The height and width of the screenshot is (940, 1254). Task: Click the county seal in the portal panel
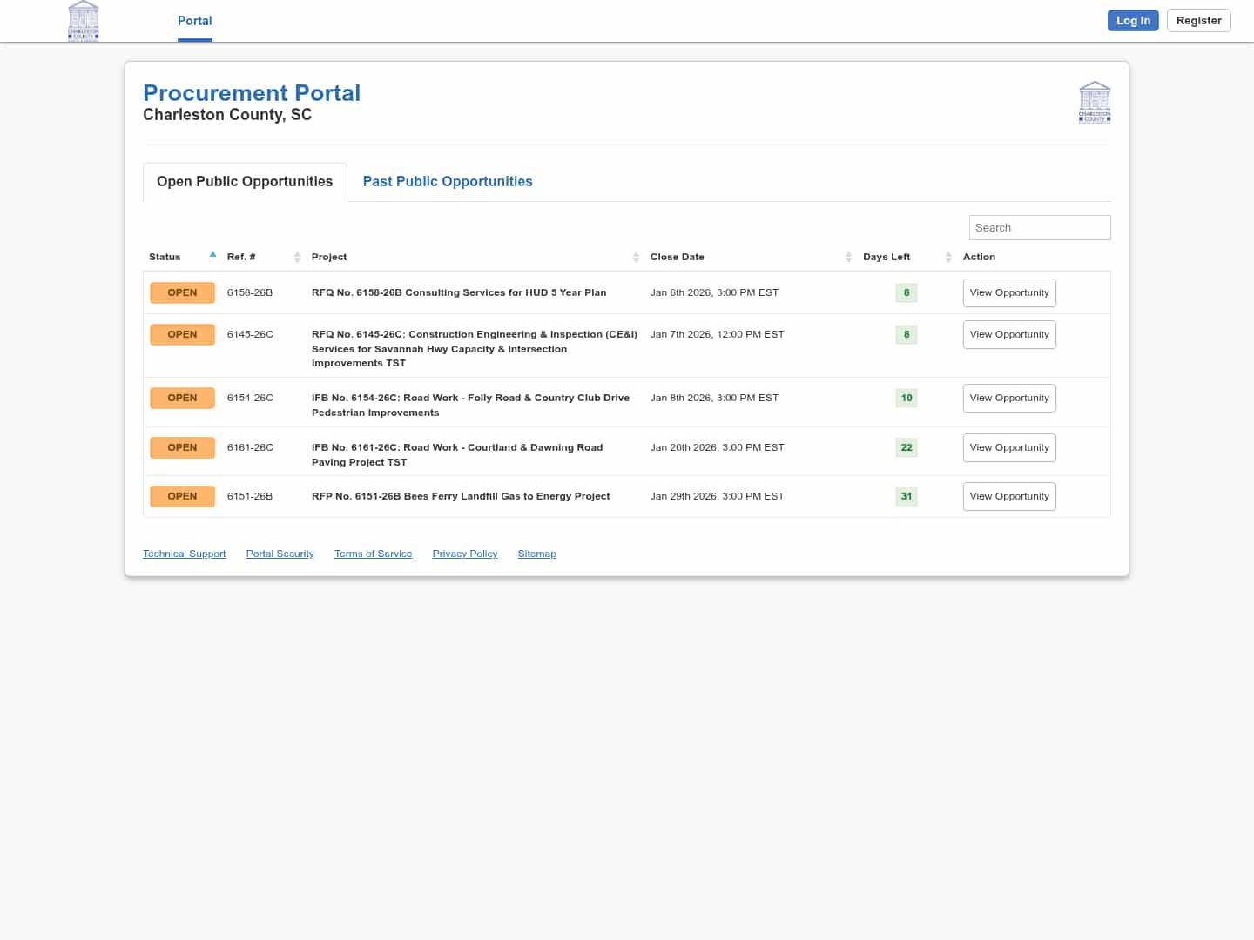[1094, 103]
